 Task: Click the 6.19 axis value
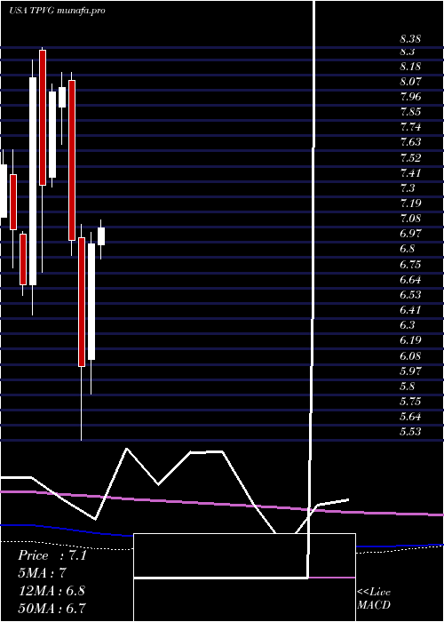coord(410,340)
